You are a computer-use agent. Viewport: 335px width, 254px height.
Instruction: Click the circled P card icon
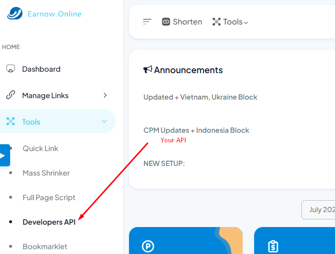(148, 246)
